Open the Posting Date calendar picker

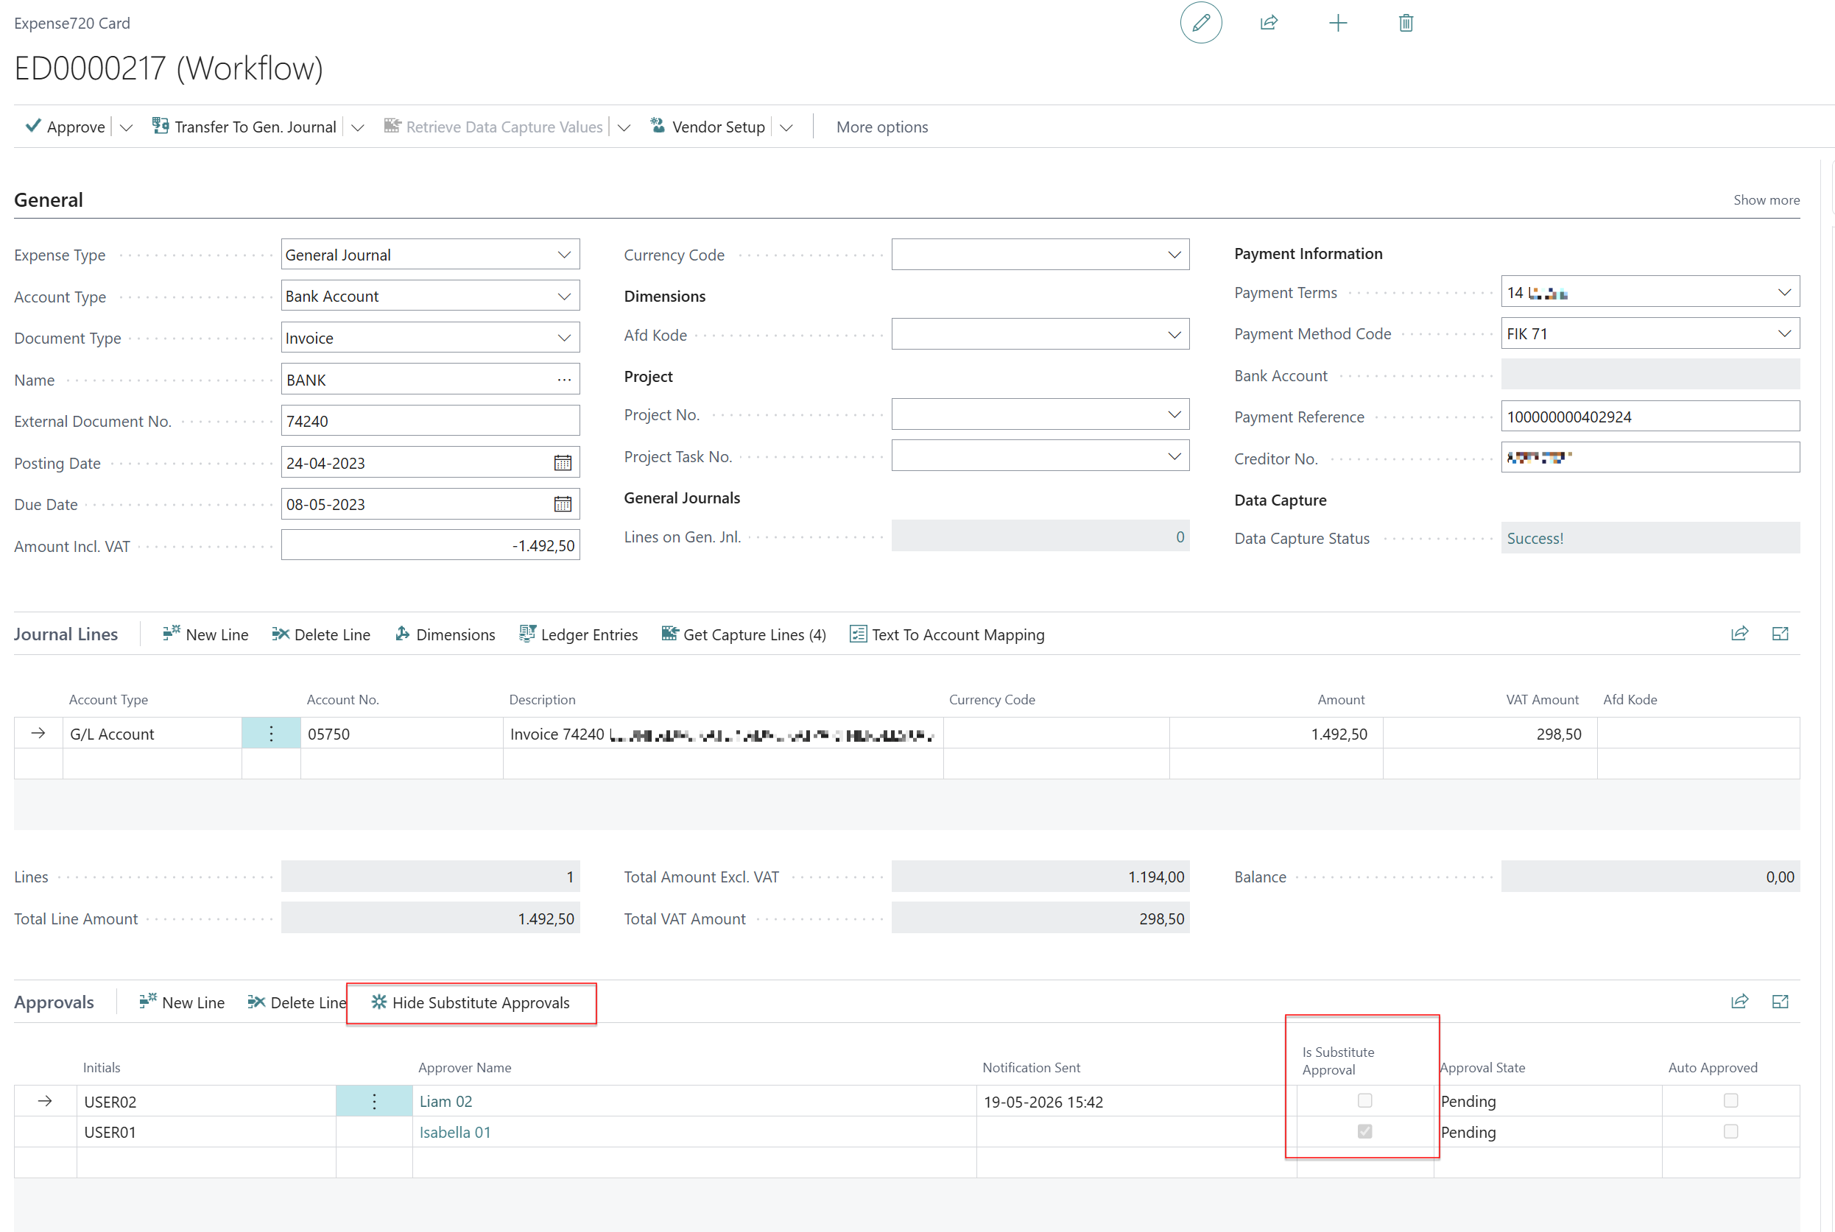562,463
